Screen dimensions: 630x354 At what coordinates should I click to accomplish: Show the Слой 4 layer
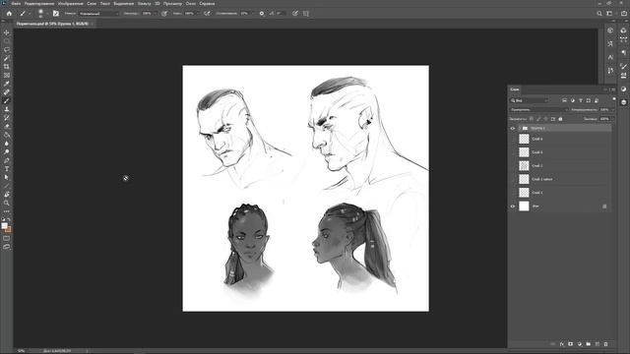(513, 139)
